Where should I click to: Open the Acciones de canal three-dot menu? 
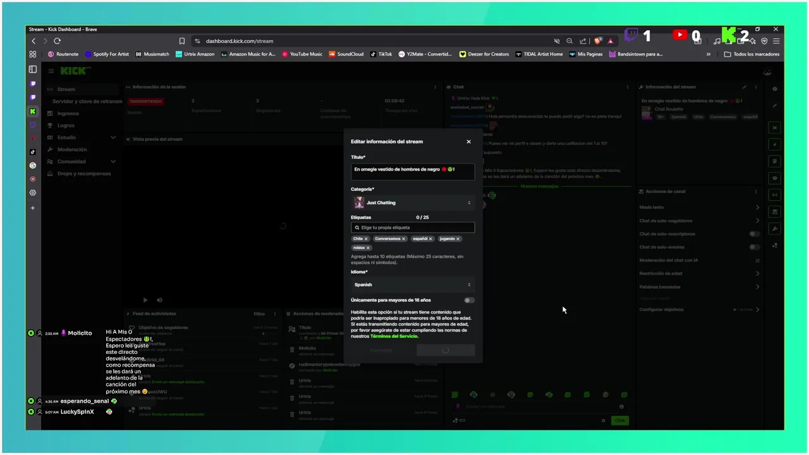[x=756, y=191]
